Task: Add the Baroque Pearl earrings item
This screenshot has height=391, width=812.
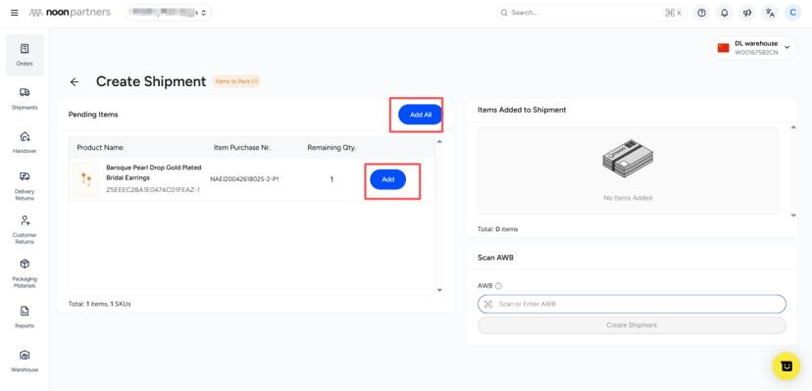Action: point(388,179)
